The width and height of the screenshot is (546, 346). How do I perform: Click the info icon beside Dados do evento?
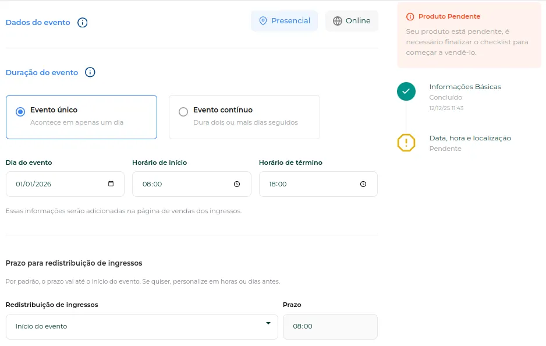(82, 23)
